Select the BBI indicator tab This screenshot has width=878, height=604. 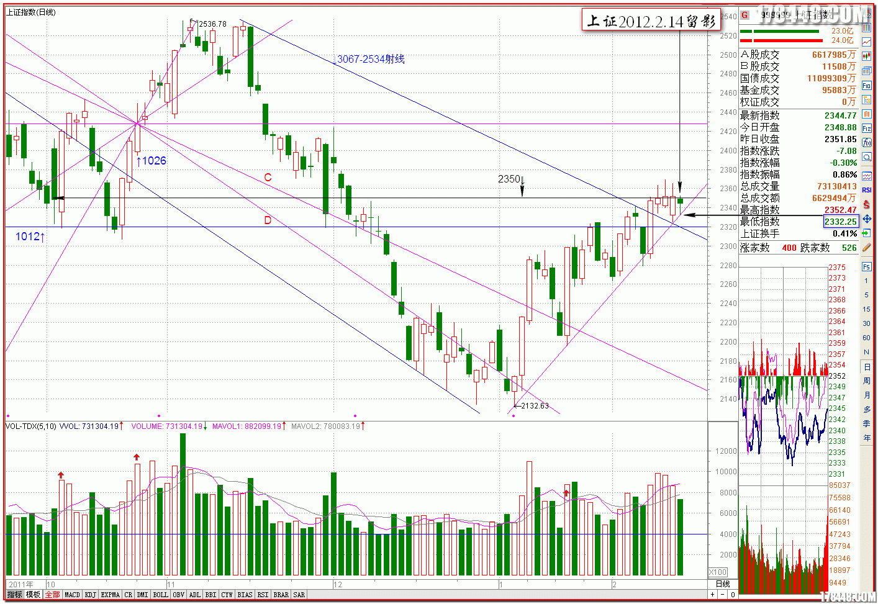pos(211,595)
